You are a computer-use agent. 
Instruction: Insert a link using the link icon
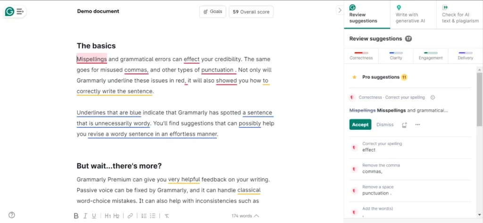pyautogui.click(x=130, y=216)
